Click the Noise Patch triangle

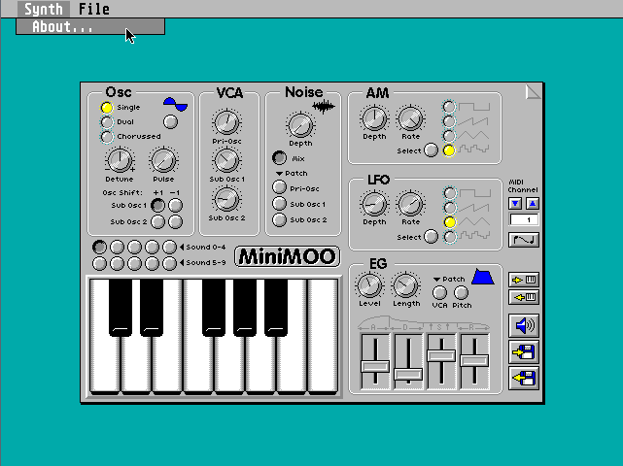[279, 174]
